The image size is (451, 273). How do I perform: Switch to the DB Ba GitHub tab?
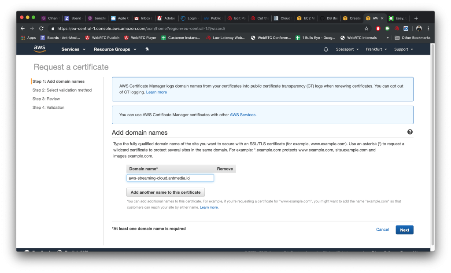[329, 18]
